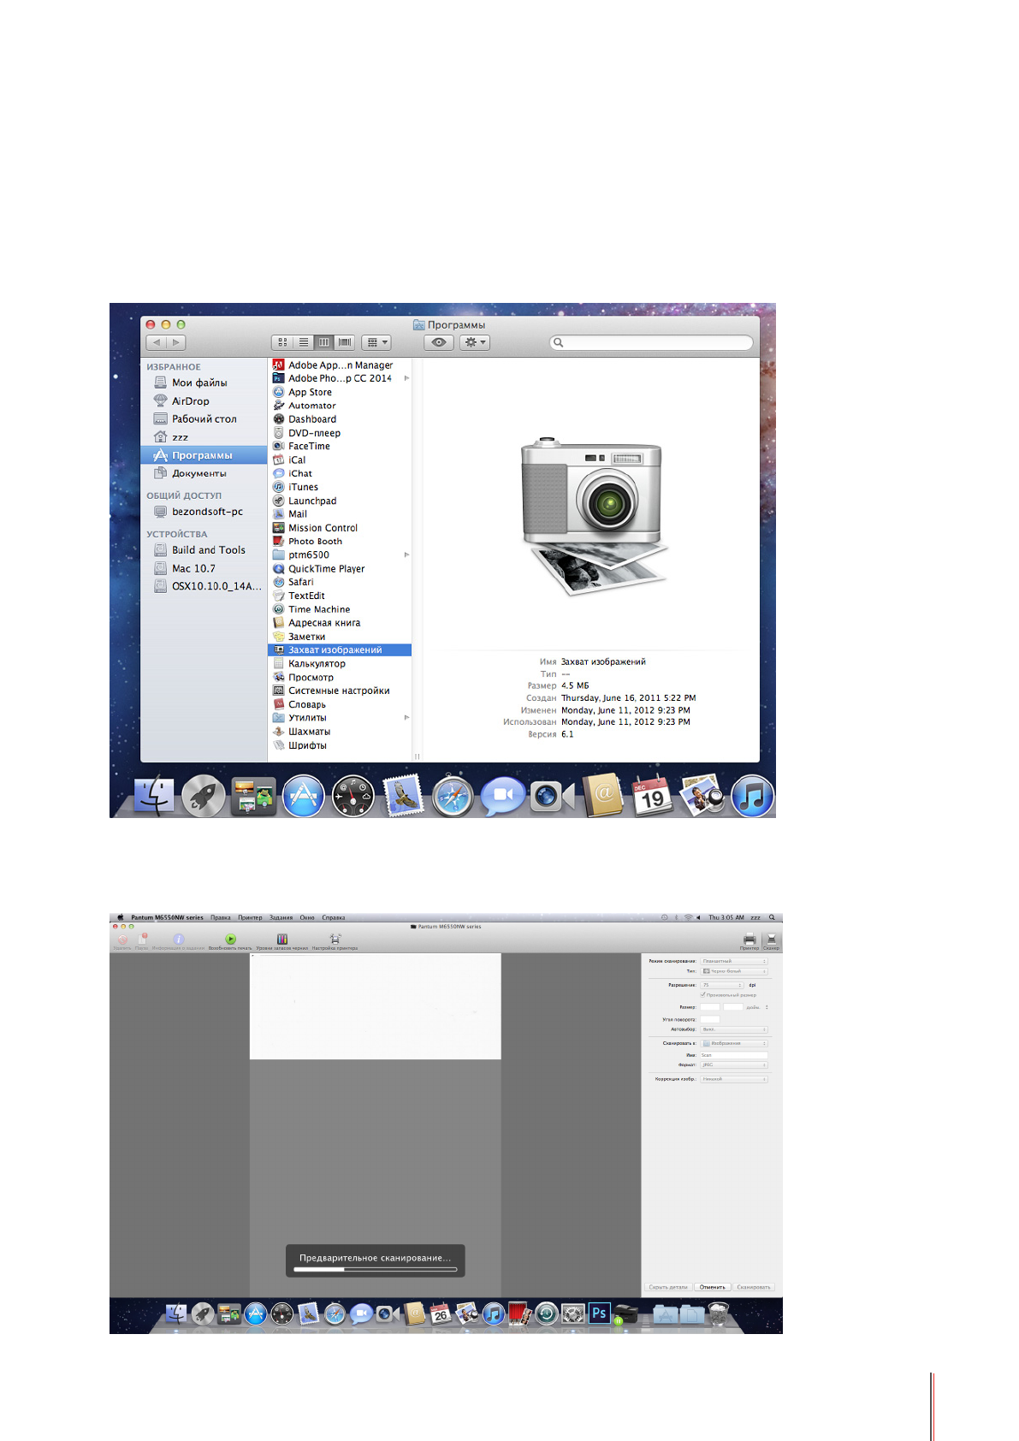
Task: Click the Имя field containing Scan
Action: click(x=733, y=1055)
